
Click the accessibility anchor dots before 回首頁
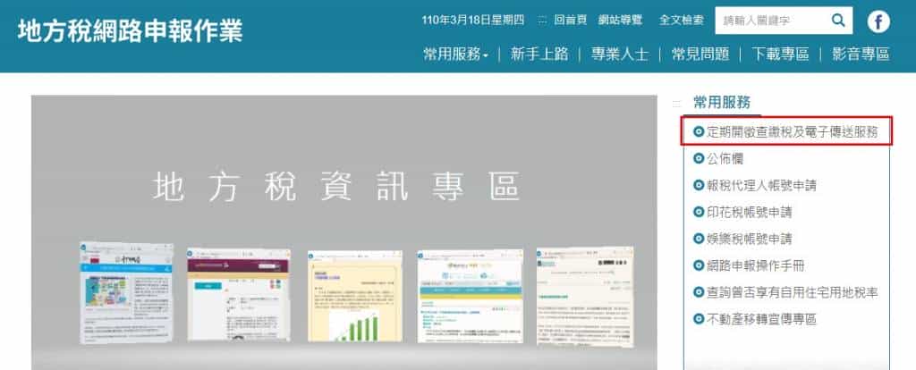click(542, 20)
